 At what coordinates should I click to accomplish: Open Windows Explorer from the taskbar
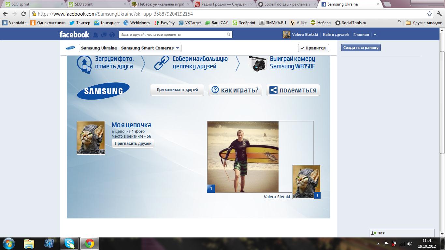(x=29, y=243)
